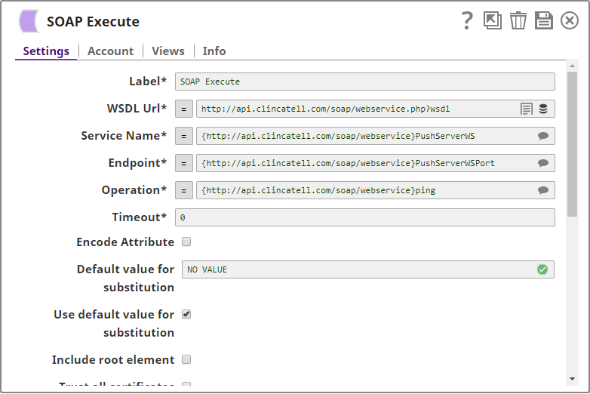Delete the Snap using the trash icon
This screenshot has width=590, height=394.
point(518,21)
